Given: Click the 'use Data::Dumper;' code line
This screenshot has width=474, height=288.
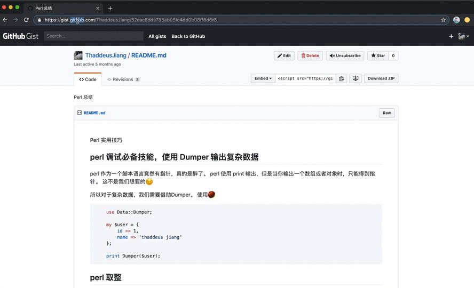Looking at the screenshot, I should [129, 212].
